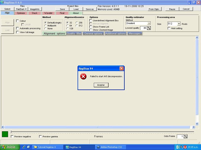Click the Lowest quality spinner icon
201x150 pixels.
click(x=149, y=28)
